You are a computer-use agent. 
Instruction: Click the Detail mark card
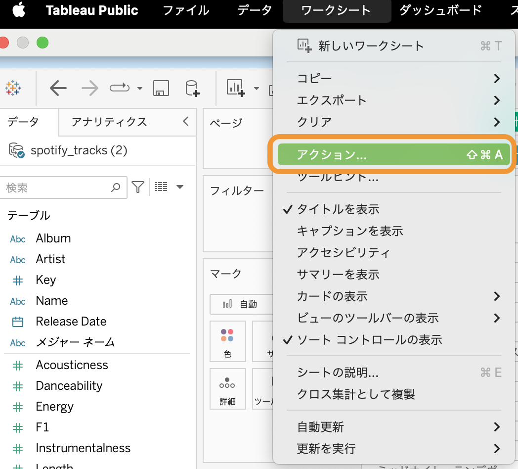point(228,389)
